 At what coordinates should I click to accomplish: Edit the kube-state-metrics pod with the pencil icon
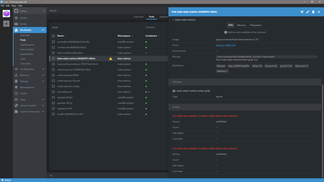[308, 12]
